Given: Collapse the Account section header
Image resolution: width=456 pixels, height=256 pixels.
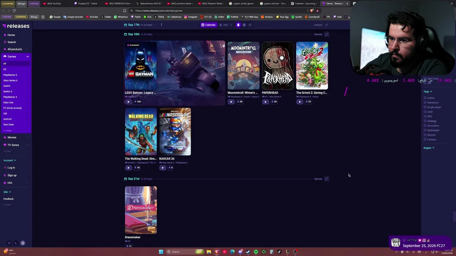Looking at the screenshot, I should tap(9, 160).
